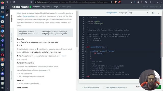Open the Discussions tab
Image resolution: width=163 pixels, height=91 pixels.
(12, 75)
